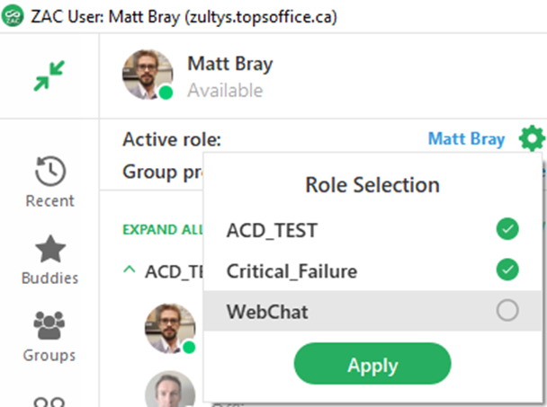Collapse the ACD_TEST group chevron
The image size is (547, 407).
point(130,270)
